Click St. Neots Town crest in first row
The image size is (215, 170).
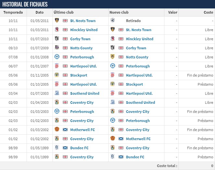tap(57, 21)
